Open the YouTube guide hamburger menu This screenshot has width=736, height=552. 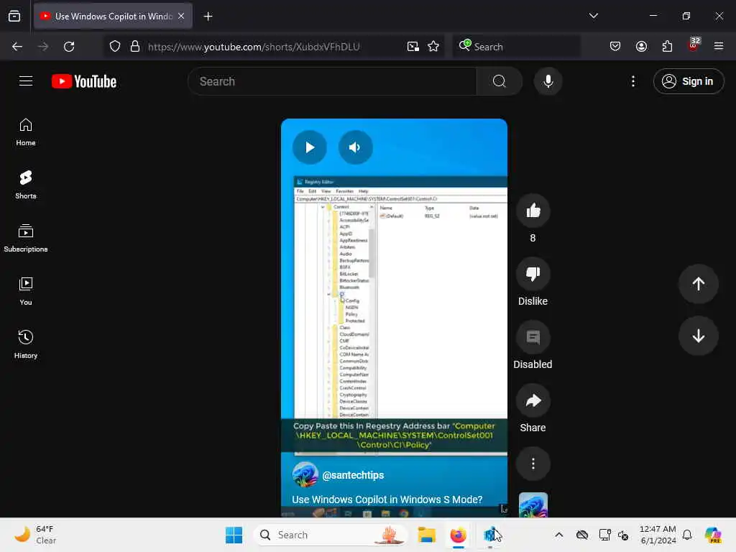tap(26, 81)
